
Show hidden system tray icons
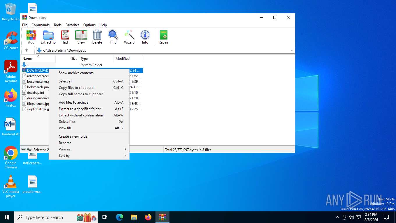click(337, 217)
